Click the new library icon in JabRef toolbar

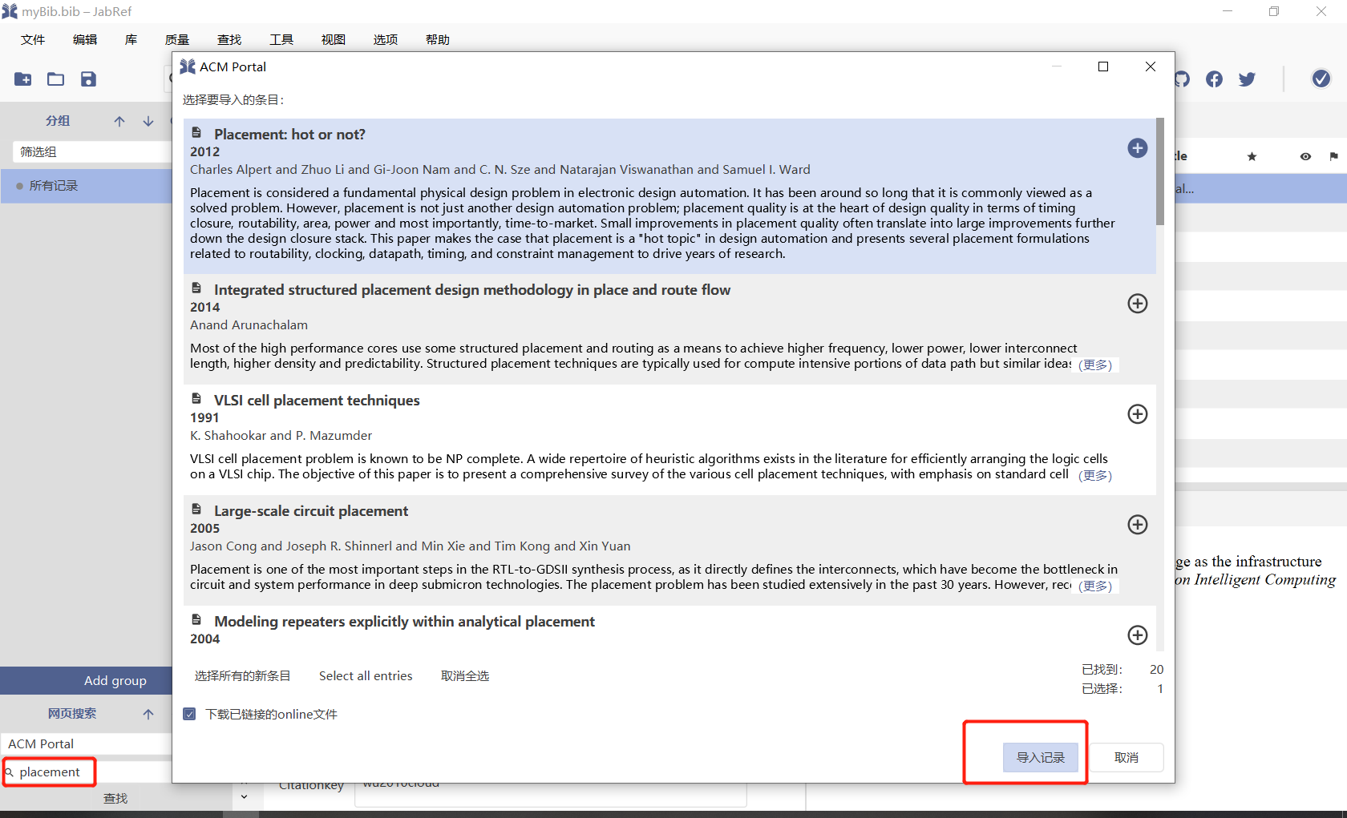[x=23, y=79]
